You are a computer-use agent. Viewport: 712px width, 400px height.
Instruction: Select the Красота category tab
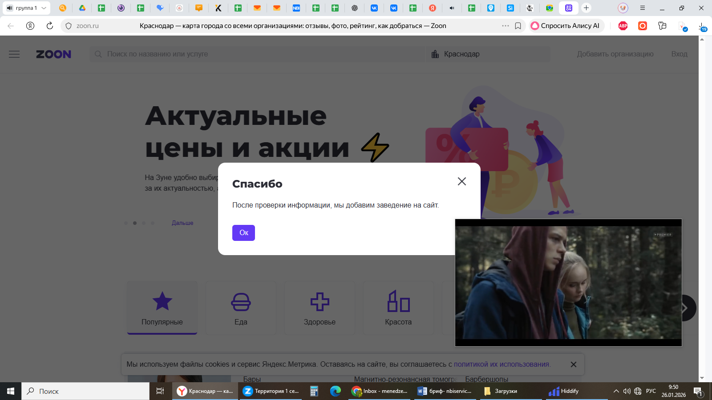[x=398, y=308]
